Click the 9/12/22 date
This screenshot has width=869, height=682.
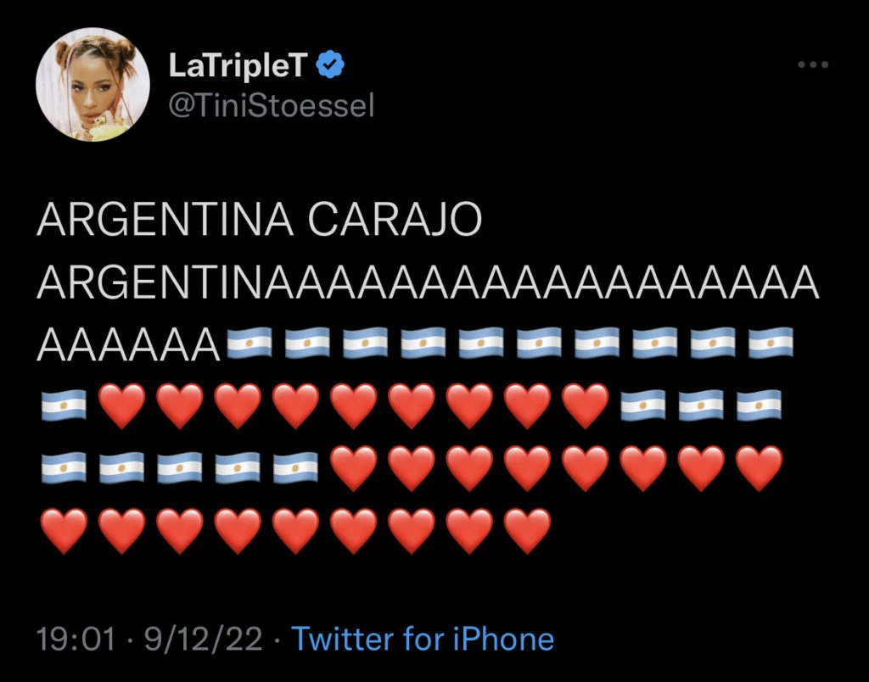click(205, 638)
